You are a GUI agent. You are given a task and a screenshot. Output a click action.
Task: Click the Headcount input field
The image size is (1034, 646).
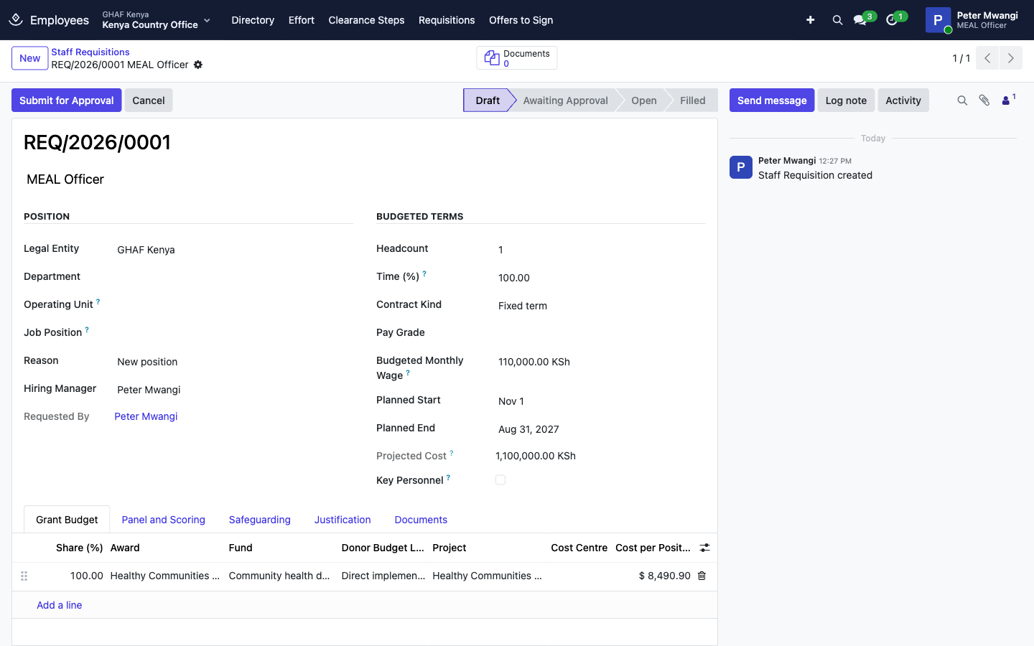600,250
